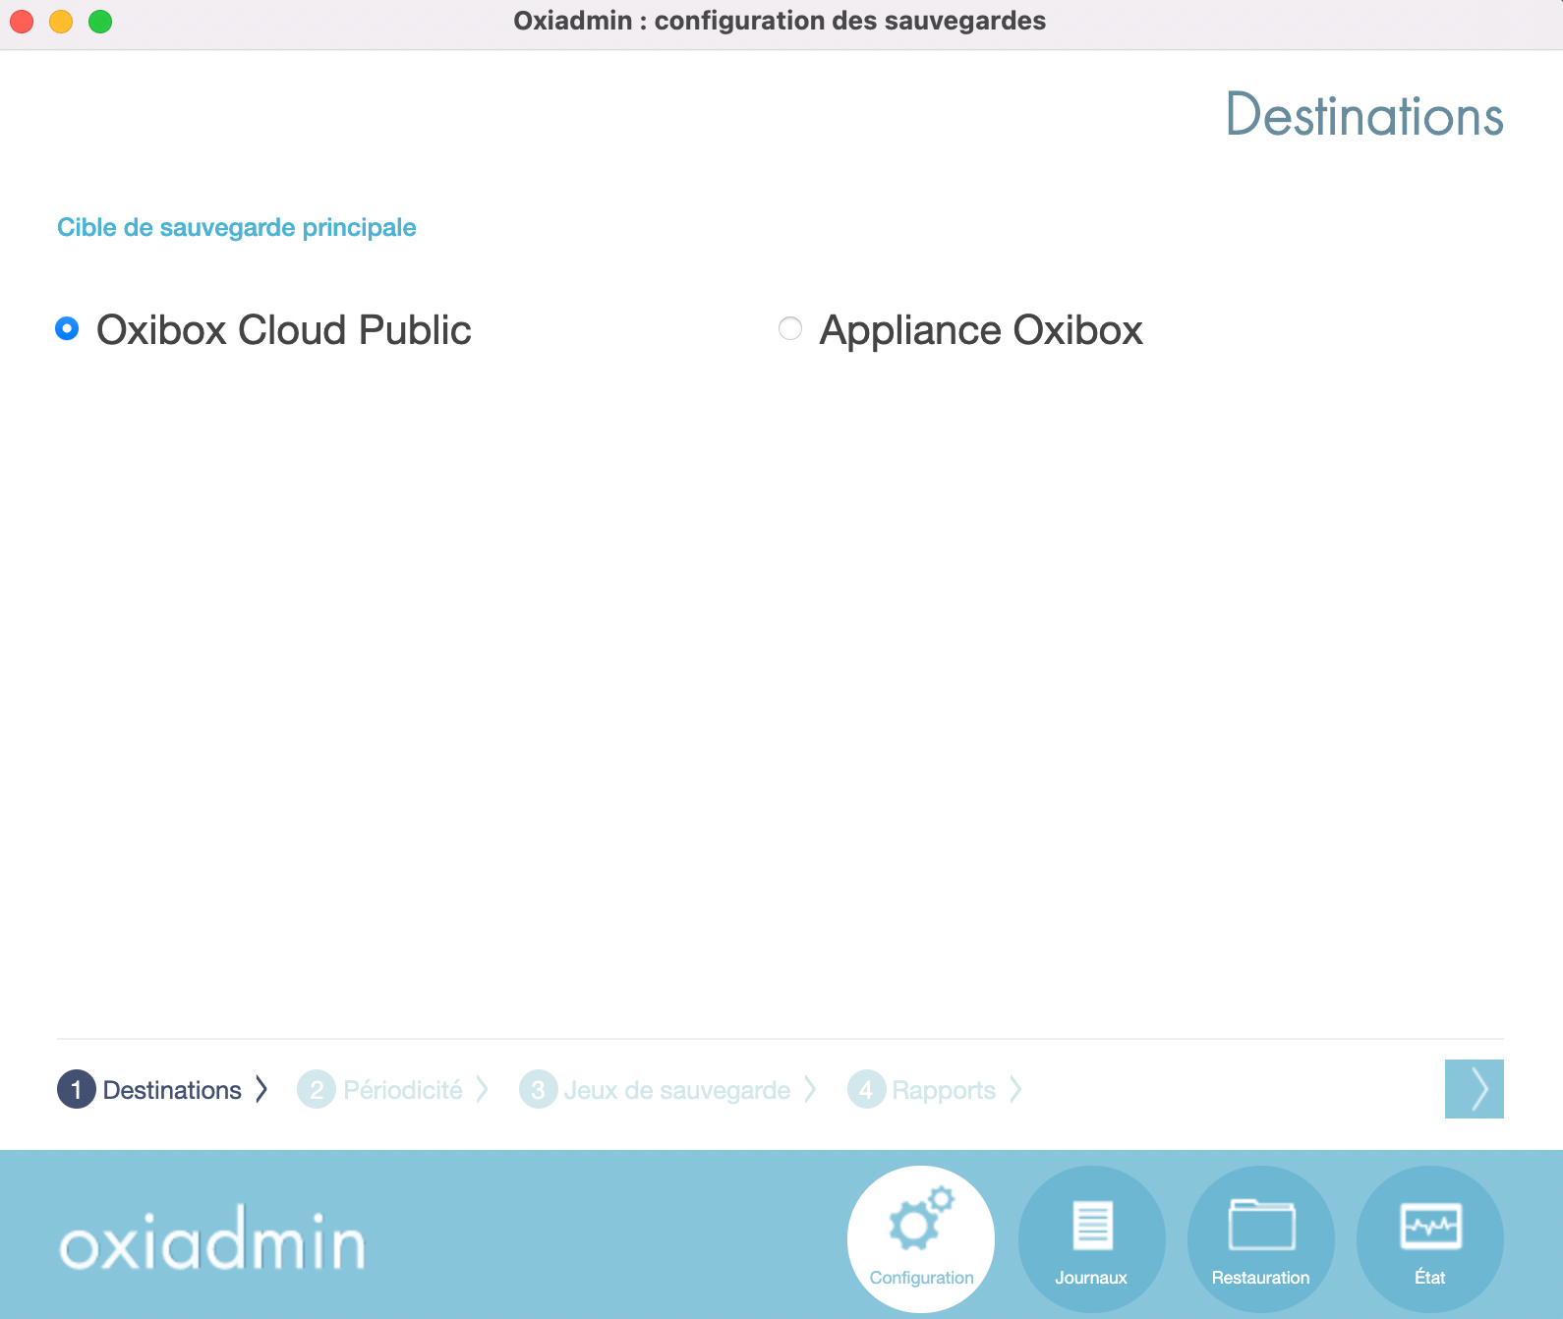Advance with the blue next arrow button
The height and width of the screenshot is (1319, 1563).
[x=1474, y=1089]
